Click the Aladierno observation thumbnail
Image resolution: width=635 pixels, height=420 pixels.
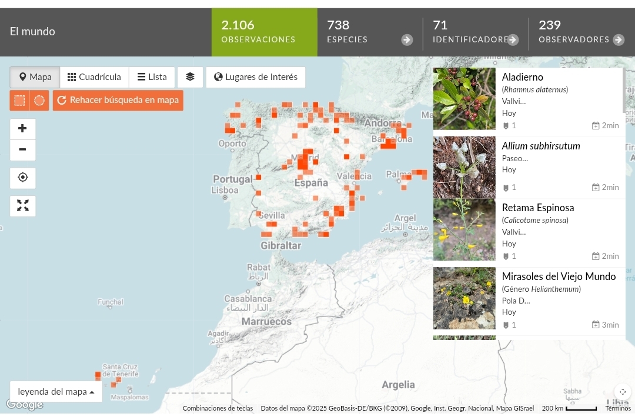(x=464, y=98)
